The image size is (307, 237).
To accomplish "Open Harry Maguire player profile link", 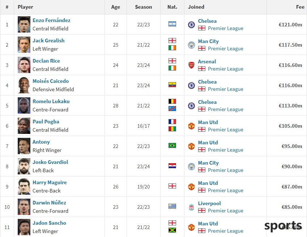I will (50, 183).
